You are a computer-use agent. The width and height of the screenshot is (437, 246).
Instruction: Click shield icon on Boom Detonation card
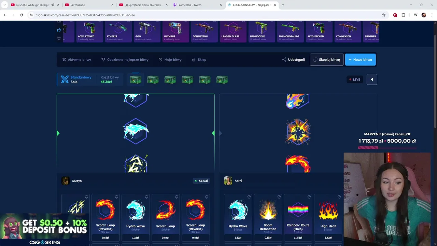click(279, 197)
